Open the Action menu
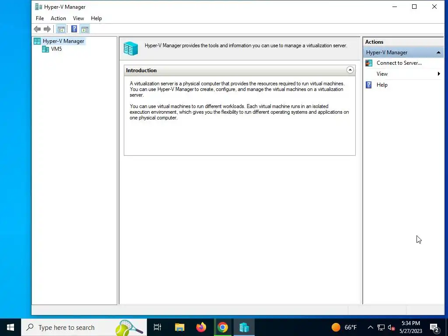The width and height of the screenshot is (448, 336). pos(58,18)
